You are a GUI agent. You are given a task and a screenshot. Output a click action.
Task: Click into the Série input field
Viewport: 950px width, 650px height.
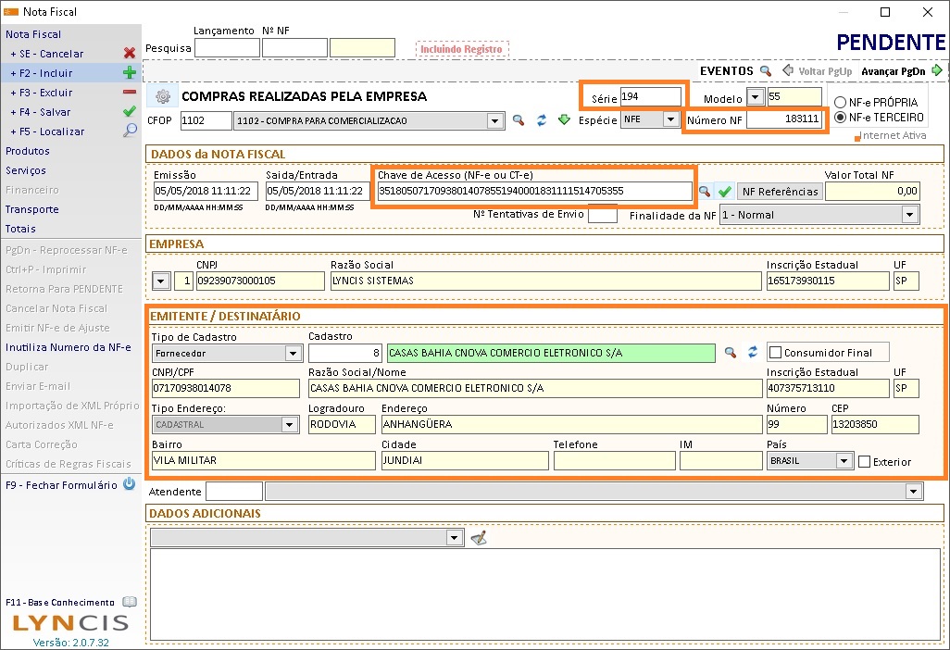pos(650,96)
